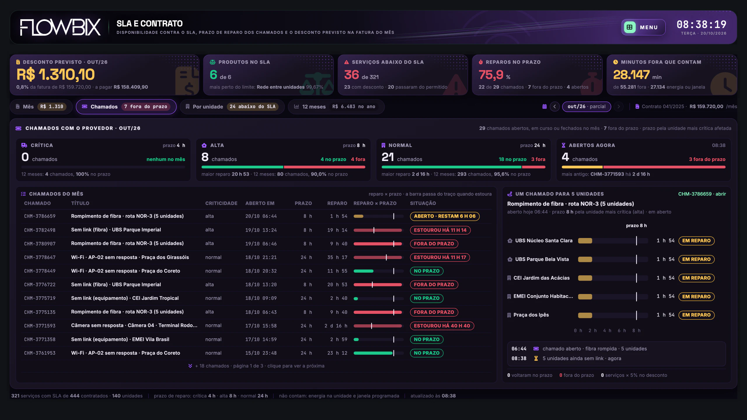Screen dimensions: 747x420
Task: Switch to the 12 meses tab
Action: 336,106
